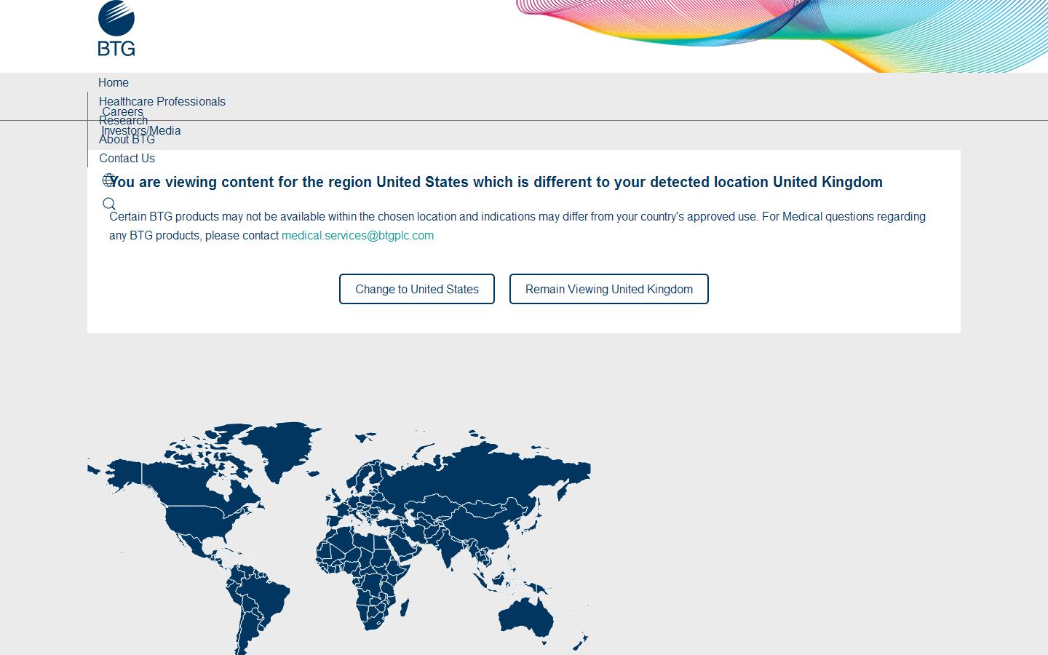Choose Remain Viewing United Kingdom
Image resolution: width=1048 pixels, height=655 pixels.
(x=609, y=289)
